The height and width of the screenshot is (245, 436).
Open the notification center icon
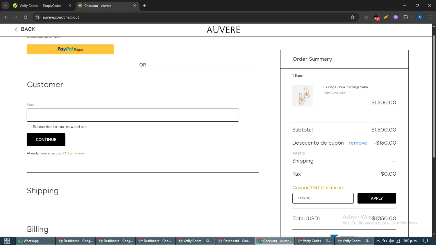[425, 241]
